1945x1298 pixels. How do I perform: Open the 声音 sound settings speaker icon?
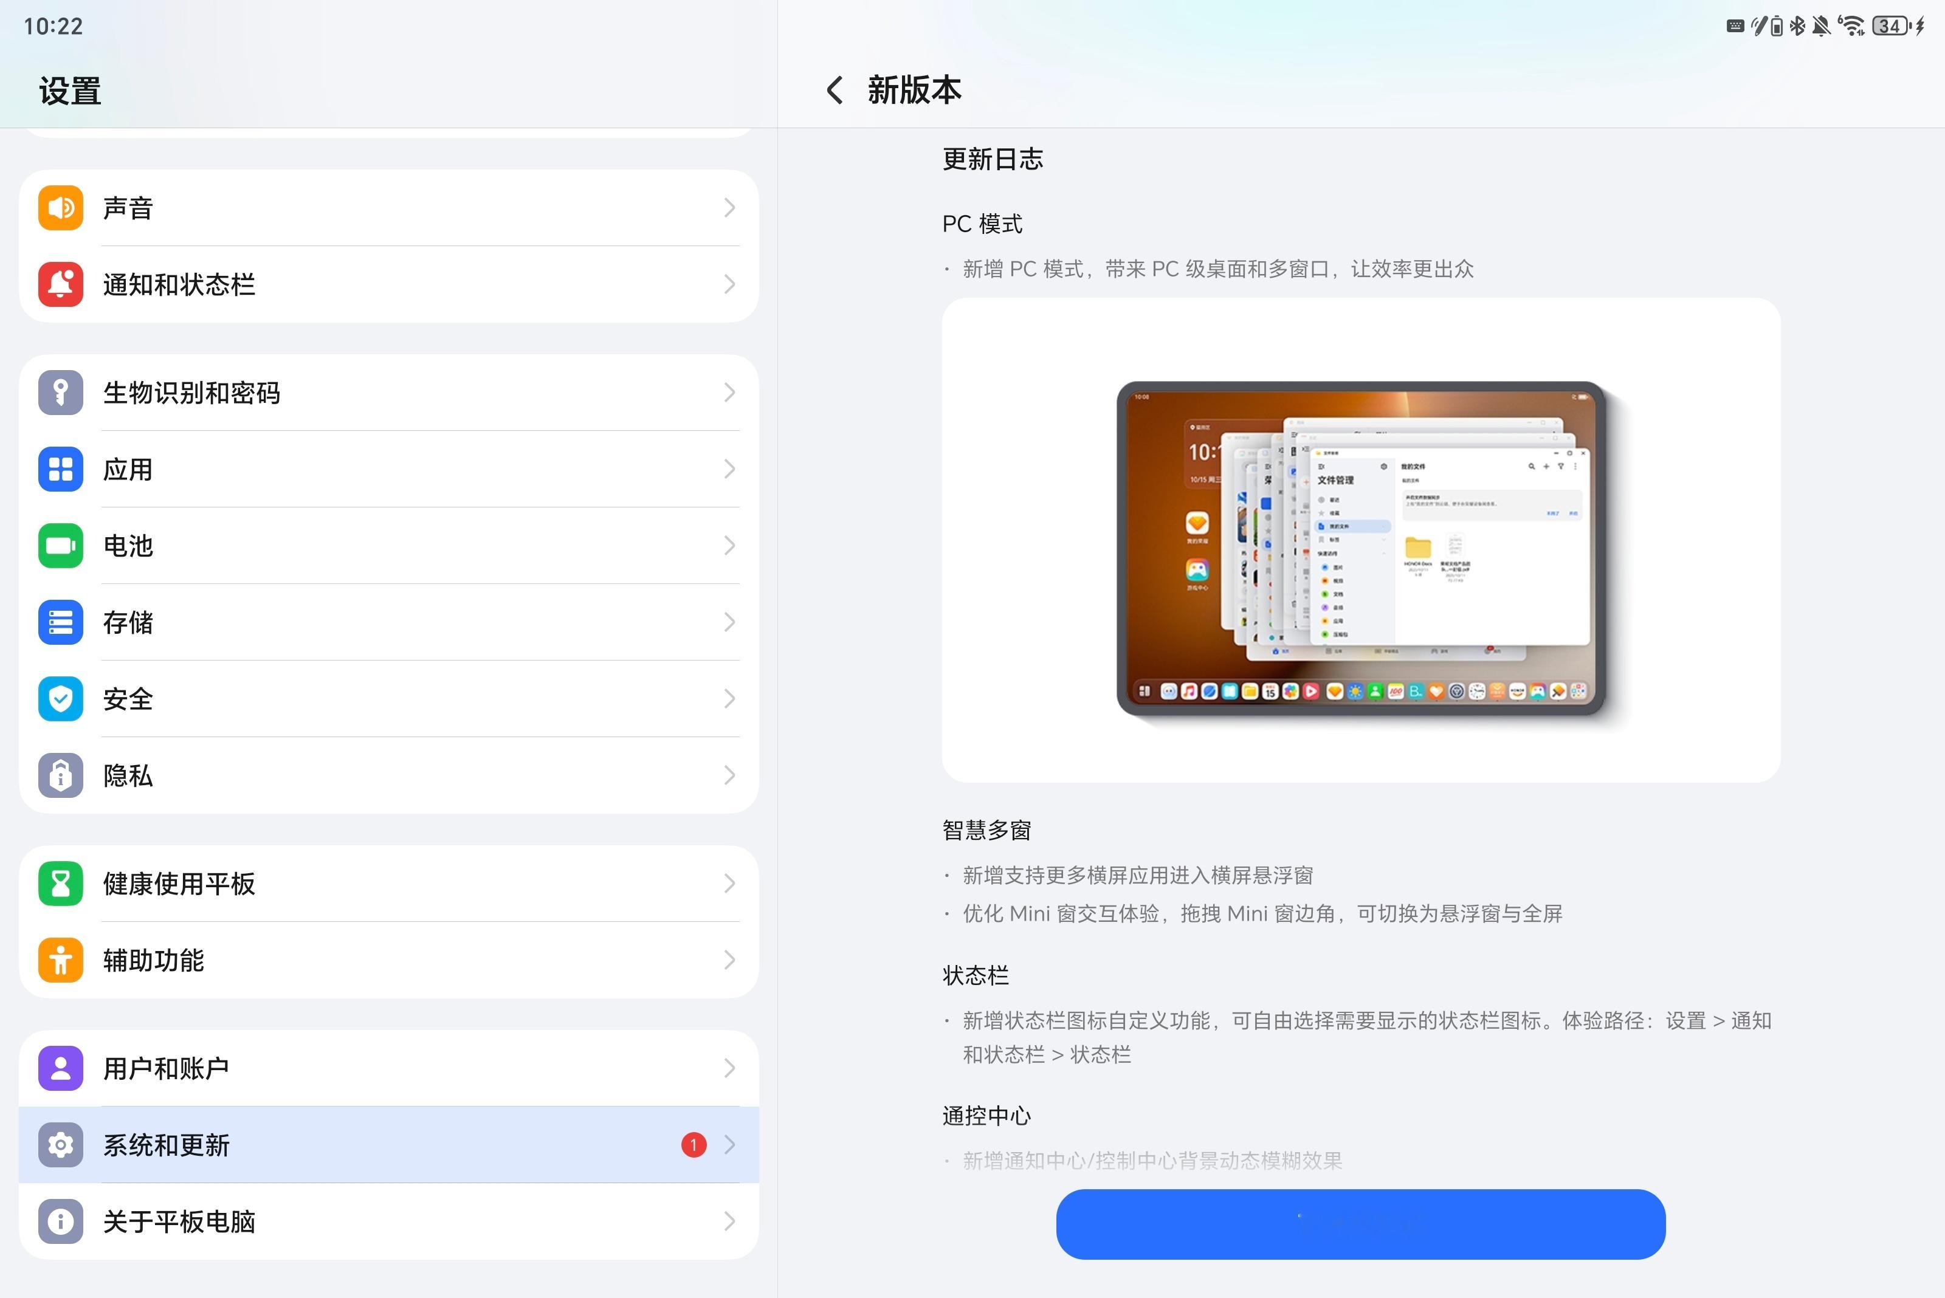pos(60,207)
